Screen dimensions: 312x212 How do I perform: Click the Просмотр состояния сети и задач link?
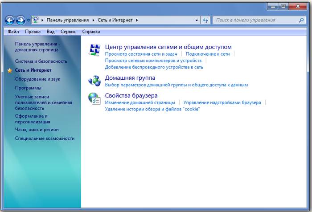141,54
